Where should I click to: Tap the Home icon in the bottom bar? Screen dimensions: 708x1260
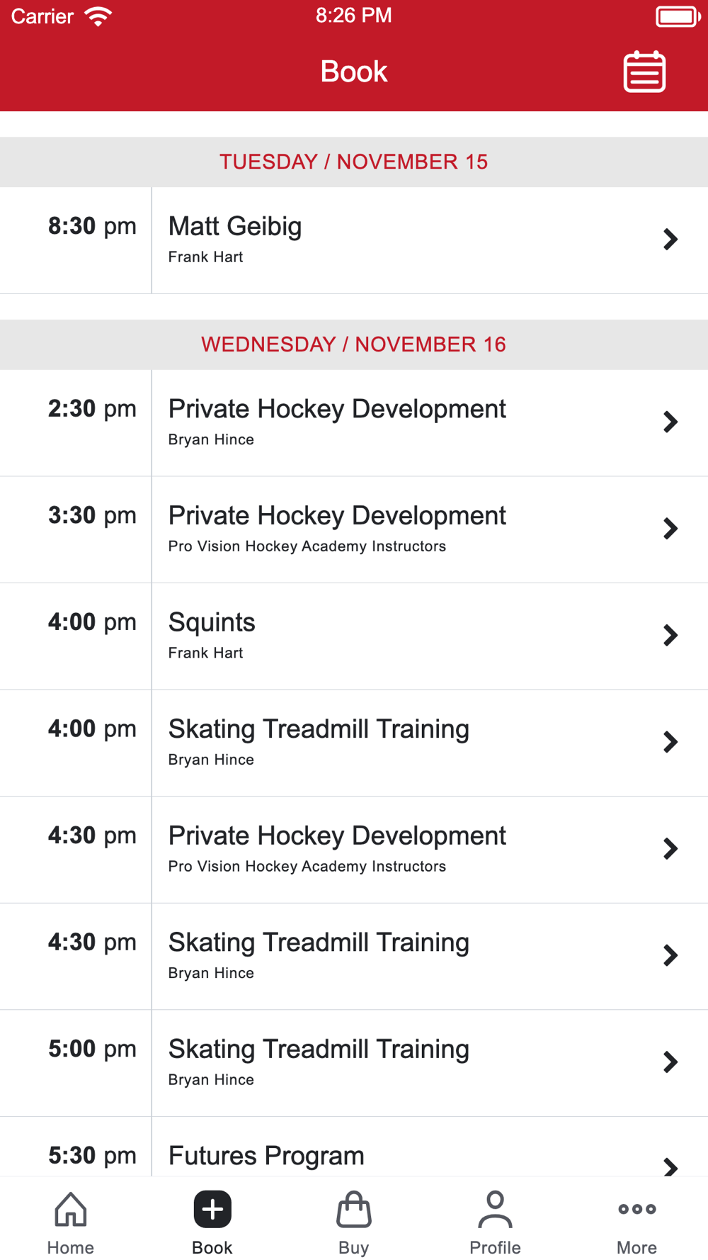tap(71, 1209)
